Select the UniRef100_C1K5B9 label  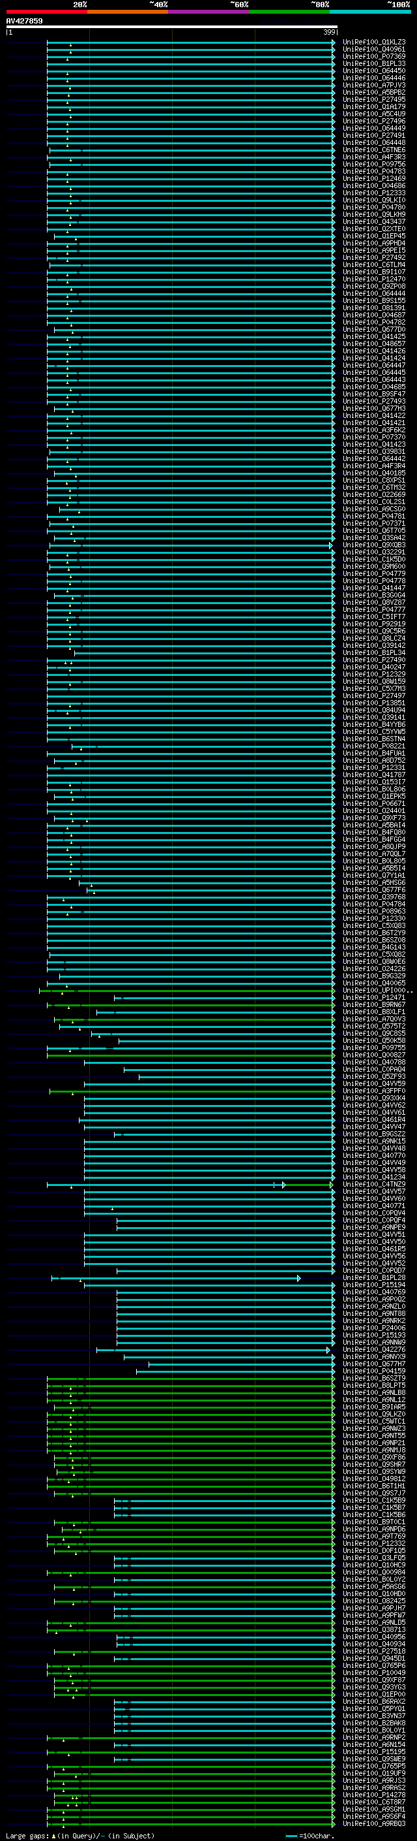point(374,1501)
